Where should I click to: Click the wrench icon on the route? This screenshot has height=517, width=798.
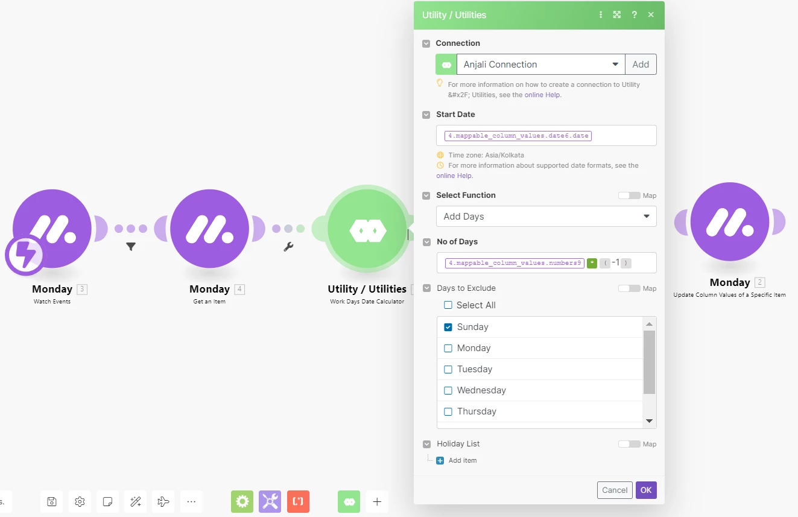coord(288,246)
